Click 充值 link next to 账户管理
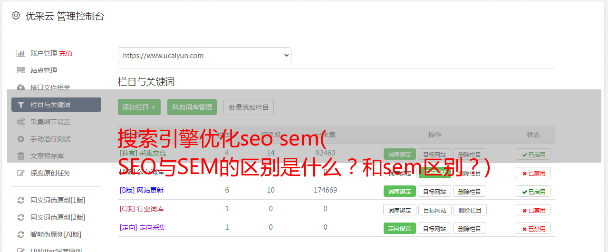Screen dimensions: 608x252 pyautogui.click(x=66, y=53)
